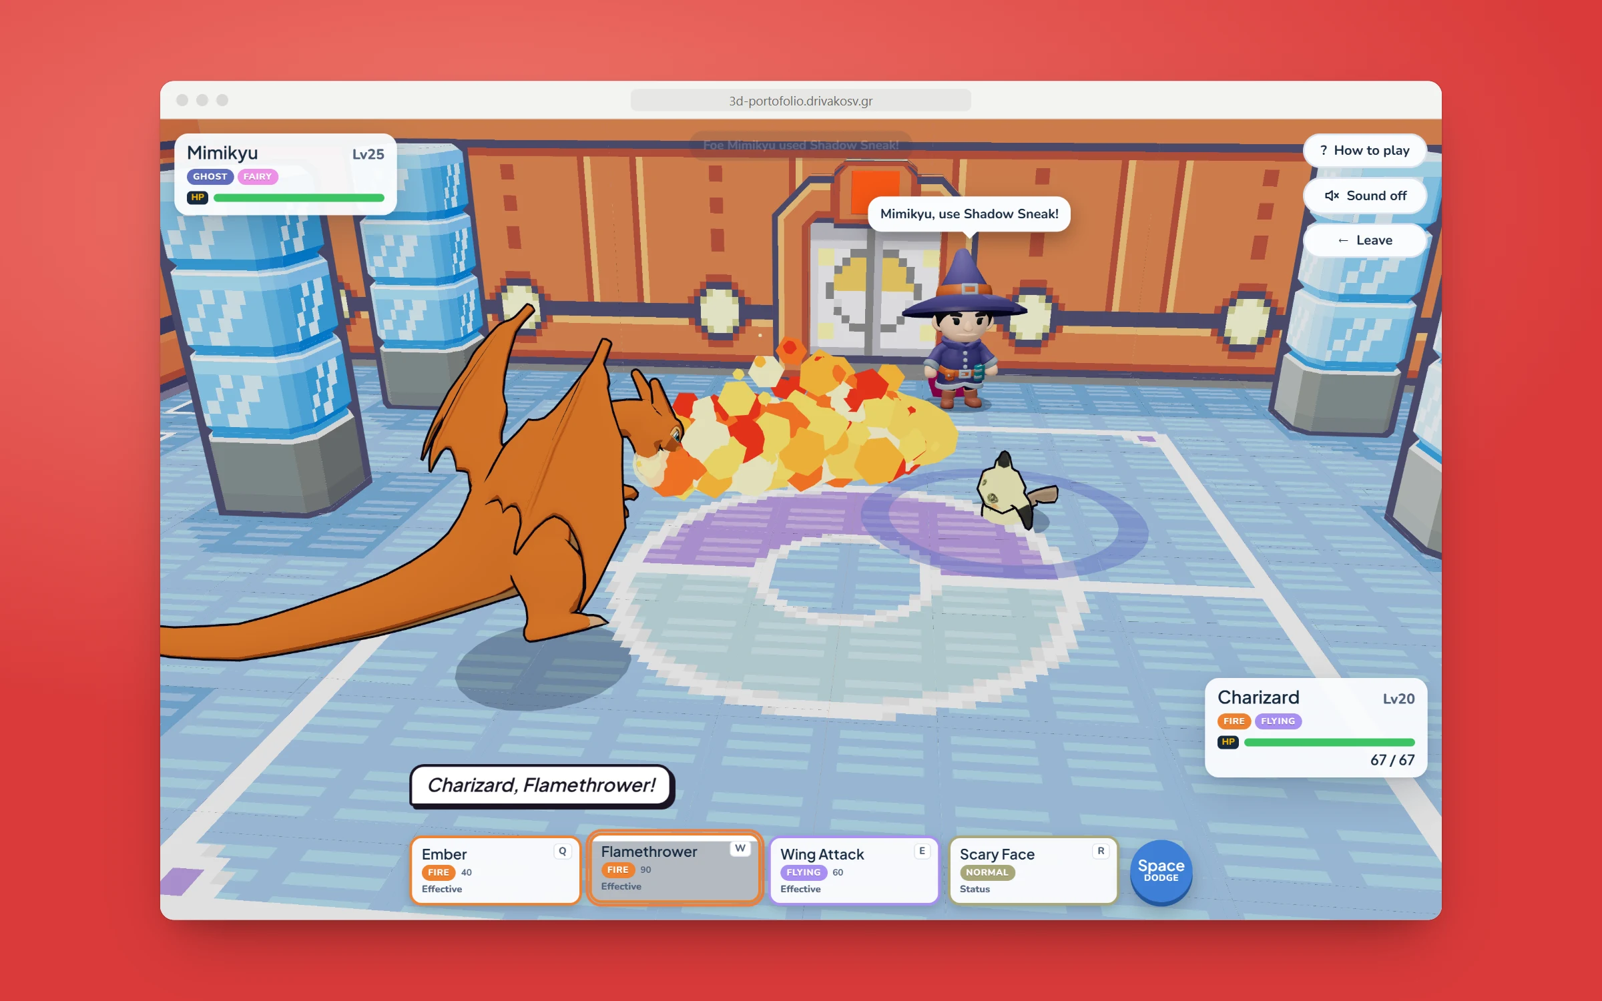Click the muted speaker icon

[1332, 196]
